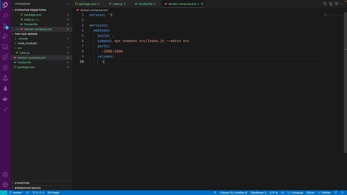Collapse the TINY-DEV-SERVER folder section
Screen dimensions: 347x195
[x=26, y=34]
